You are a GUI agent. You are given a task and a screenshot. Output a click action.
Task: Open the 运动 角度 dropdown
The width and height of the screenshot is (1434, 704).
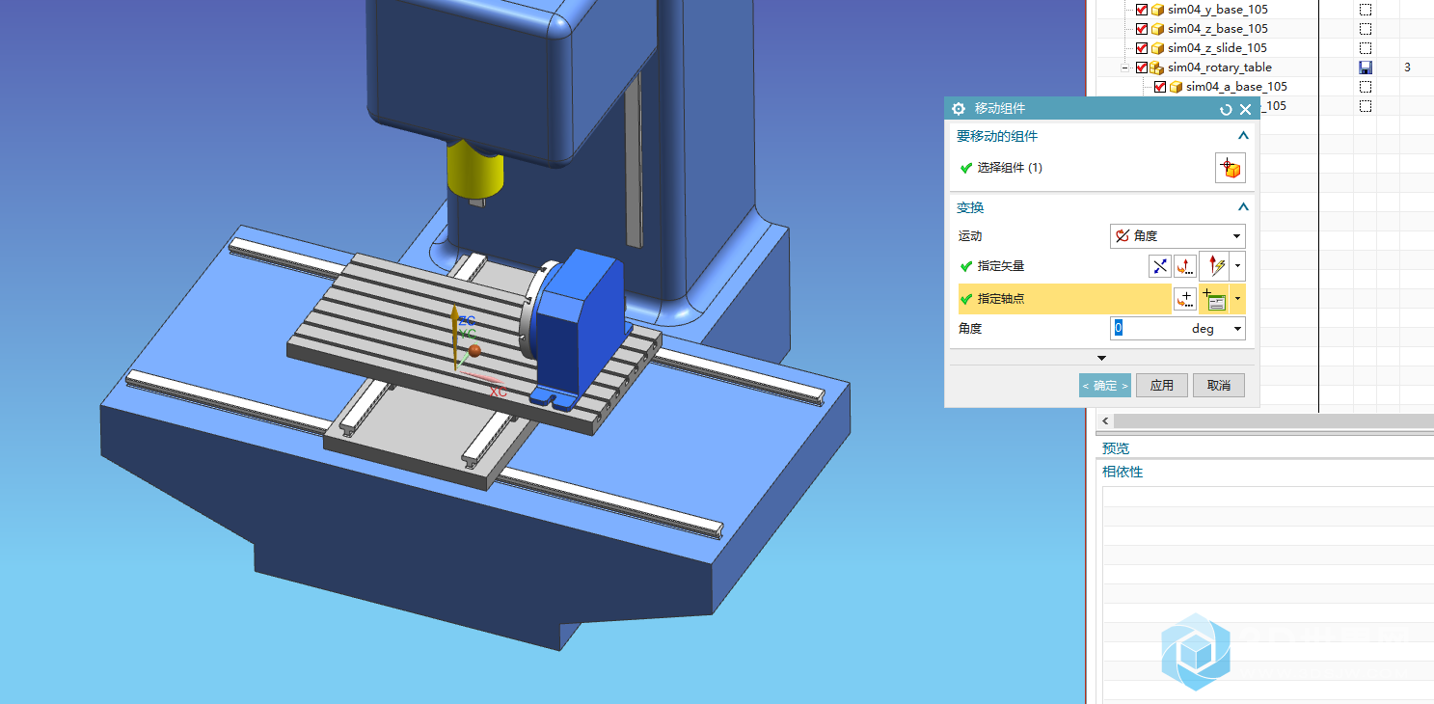[x=1177, y=236]
